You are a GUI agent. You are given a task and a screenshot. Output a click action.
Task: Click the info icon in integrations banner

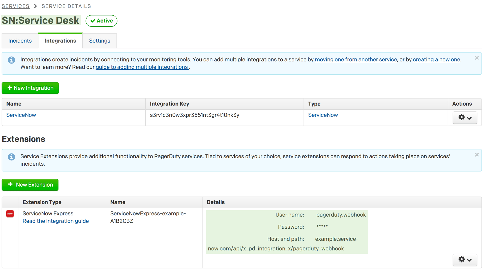click(x=11, y=60)
